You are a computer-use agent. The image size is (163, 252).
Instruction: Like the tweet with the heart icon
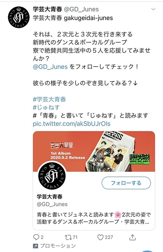(x=100, y=237)
